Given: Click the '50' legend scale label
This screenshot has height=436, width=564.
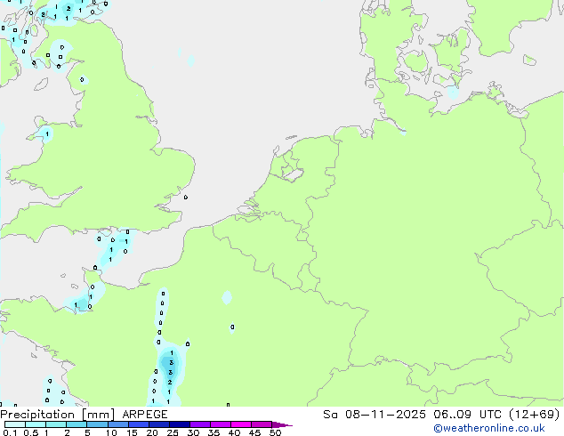Looking at the screenshot, I should point(275,432).
